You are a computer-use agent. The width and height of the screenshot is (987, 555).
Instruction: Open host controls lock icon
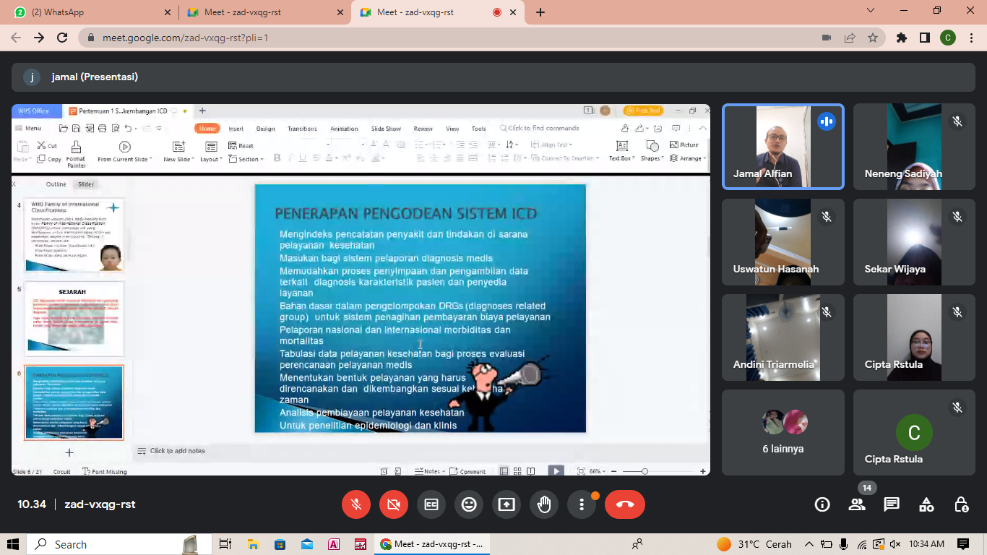coord(961,504)
